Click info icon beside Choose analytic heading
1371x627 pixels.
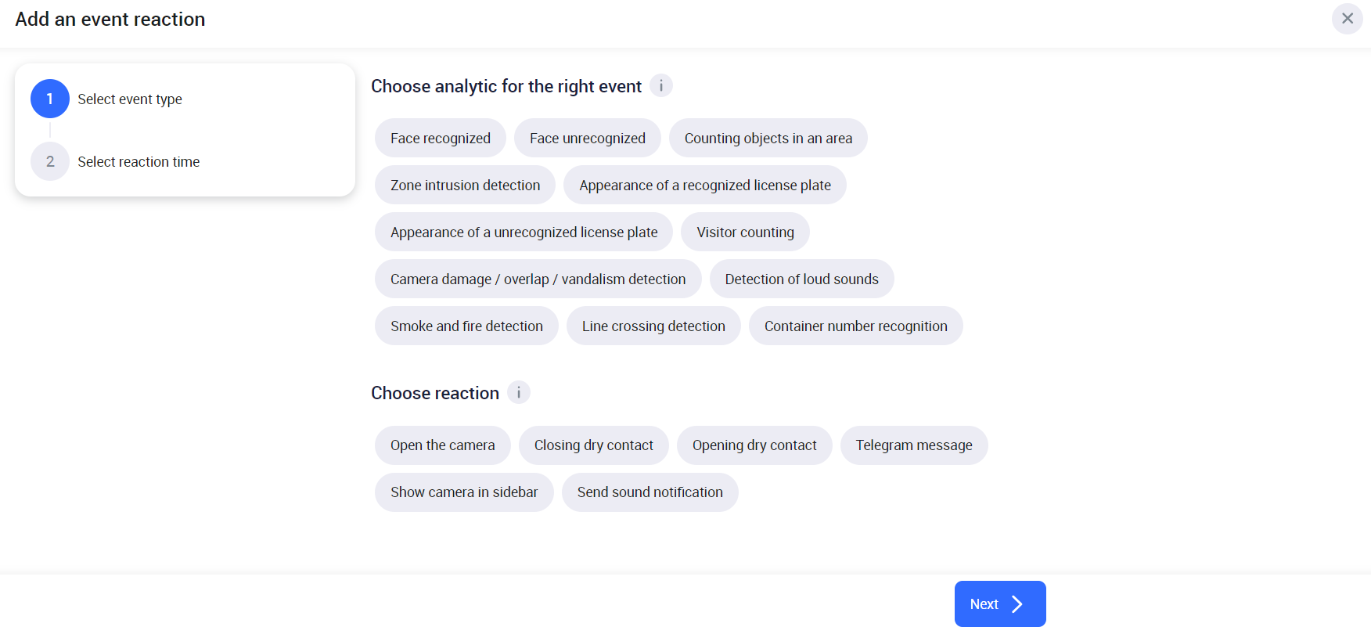point(660,85)
